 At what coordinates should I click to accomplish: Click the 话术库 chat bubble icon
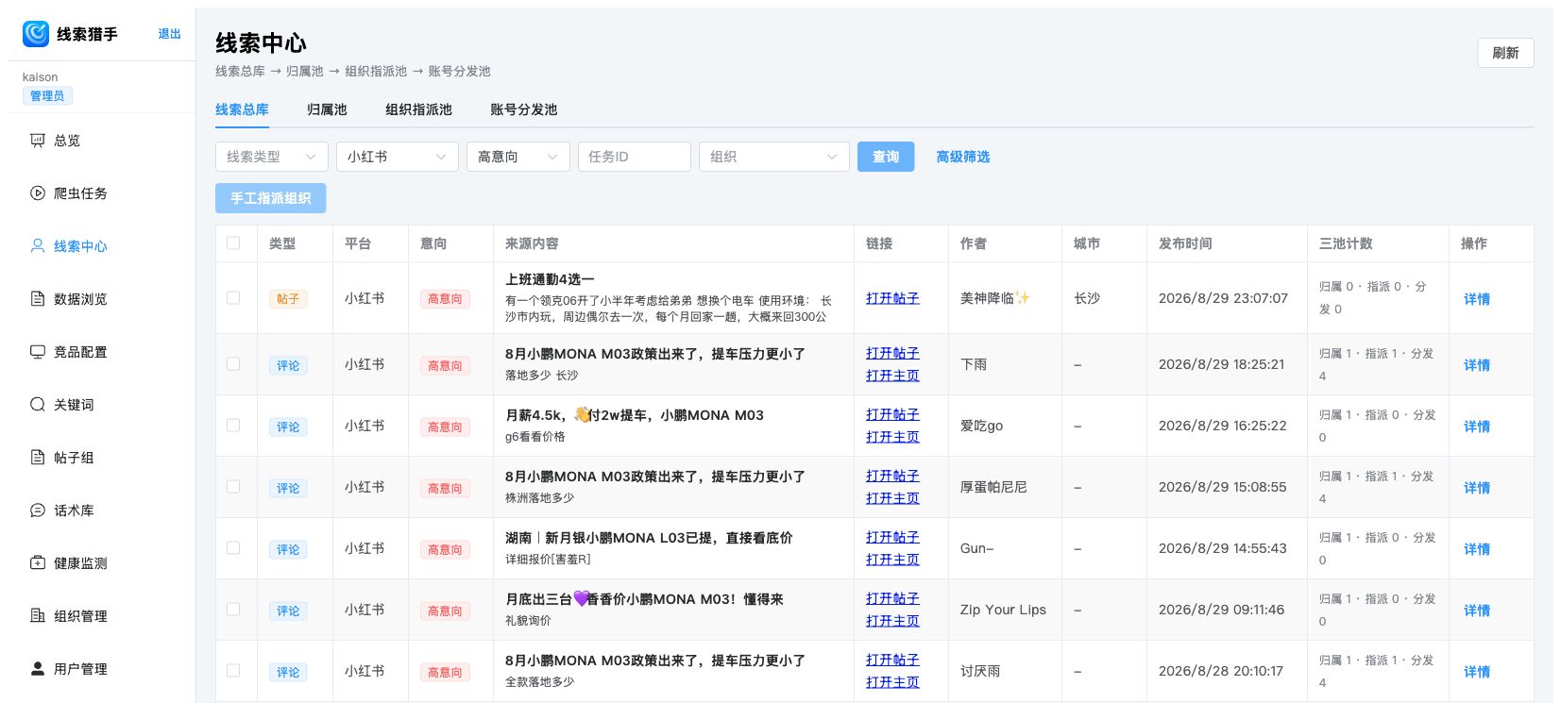click(x=38, y=511)
